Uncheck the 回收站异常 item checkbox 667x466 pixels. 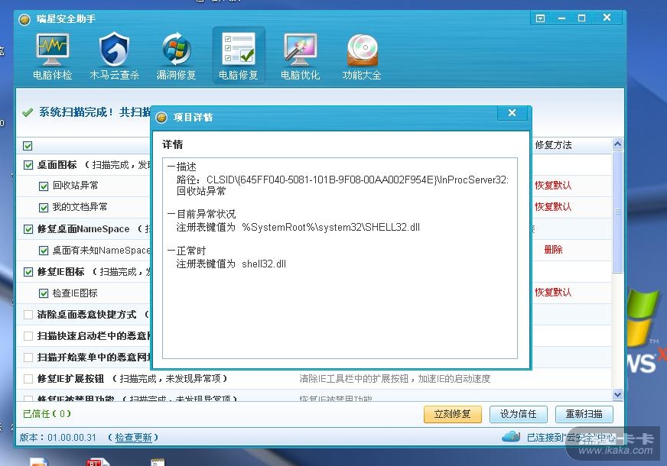[44, 186]
